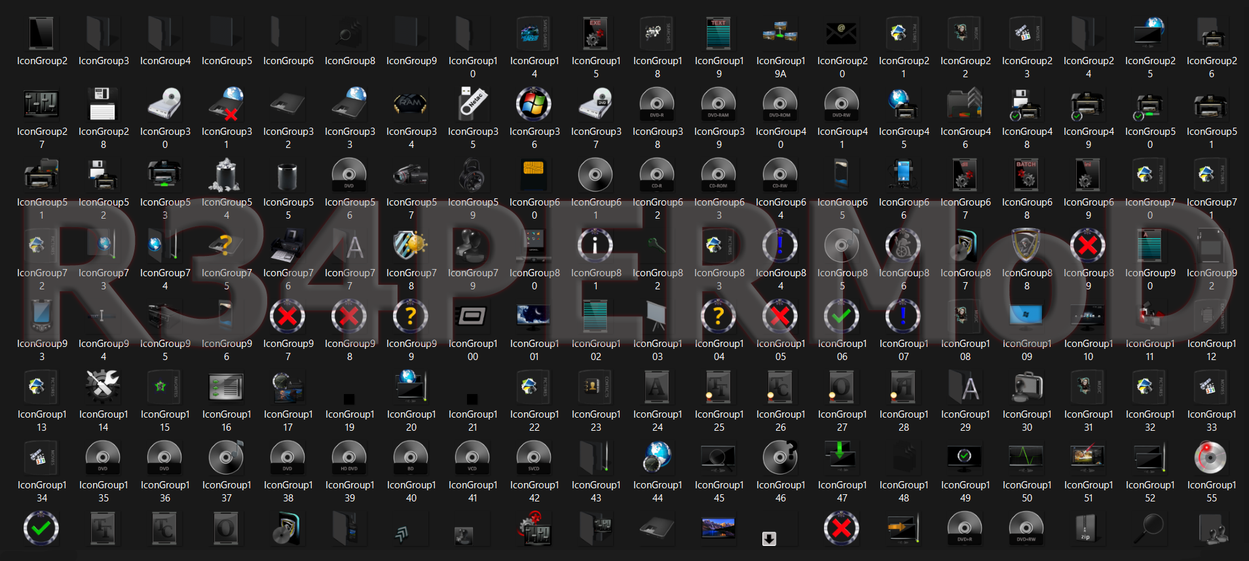Click the IconGroup114 wrench and screwdriver icon
Viewport: 1249px width, 561px height.
(x=103, y=387)
